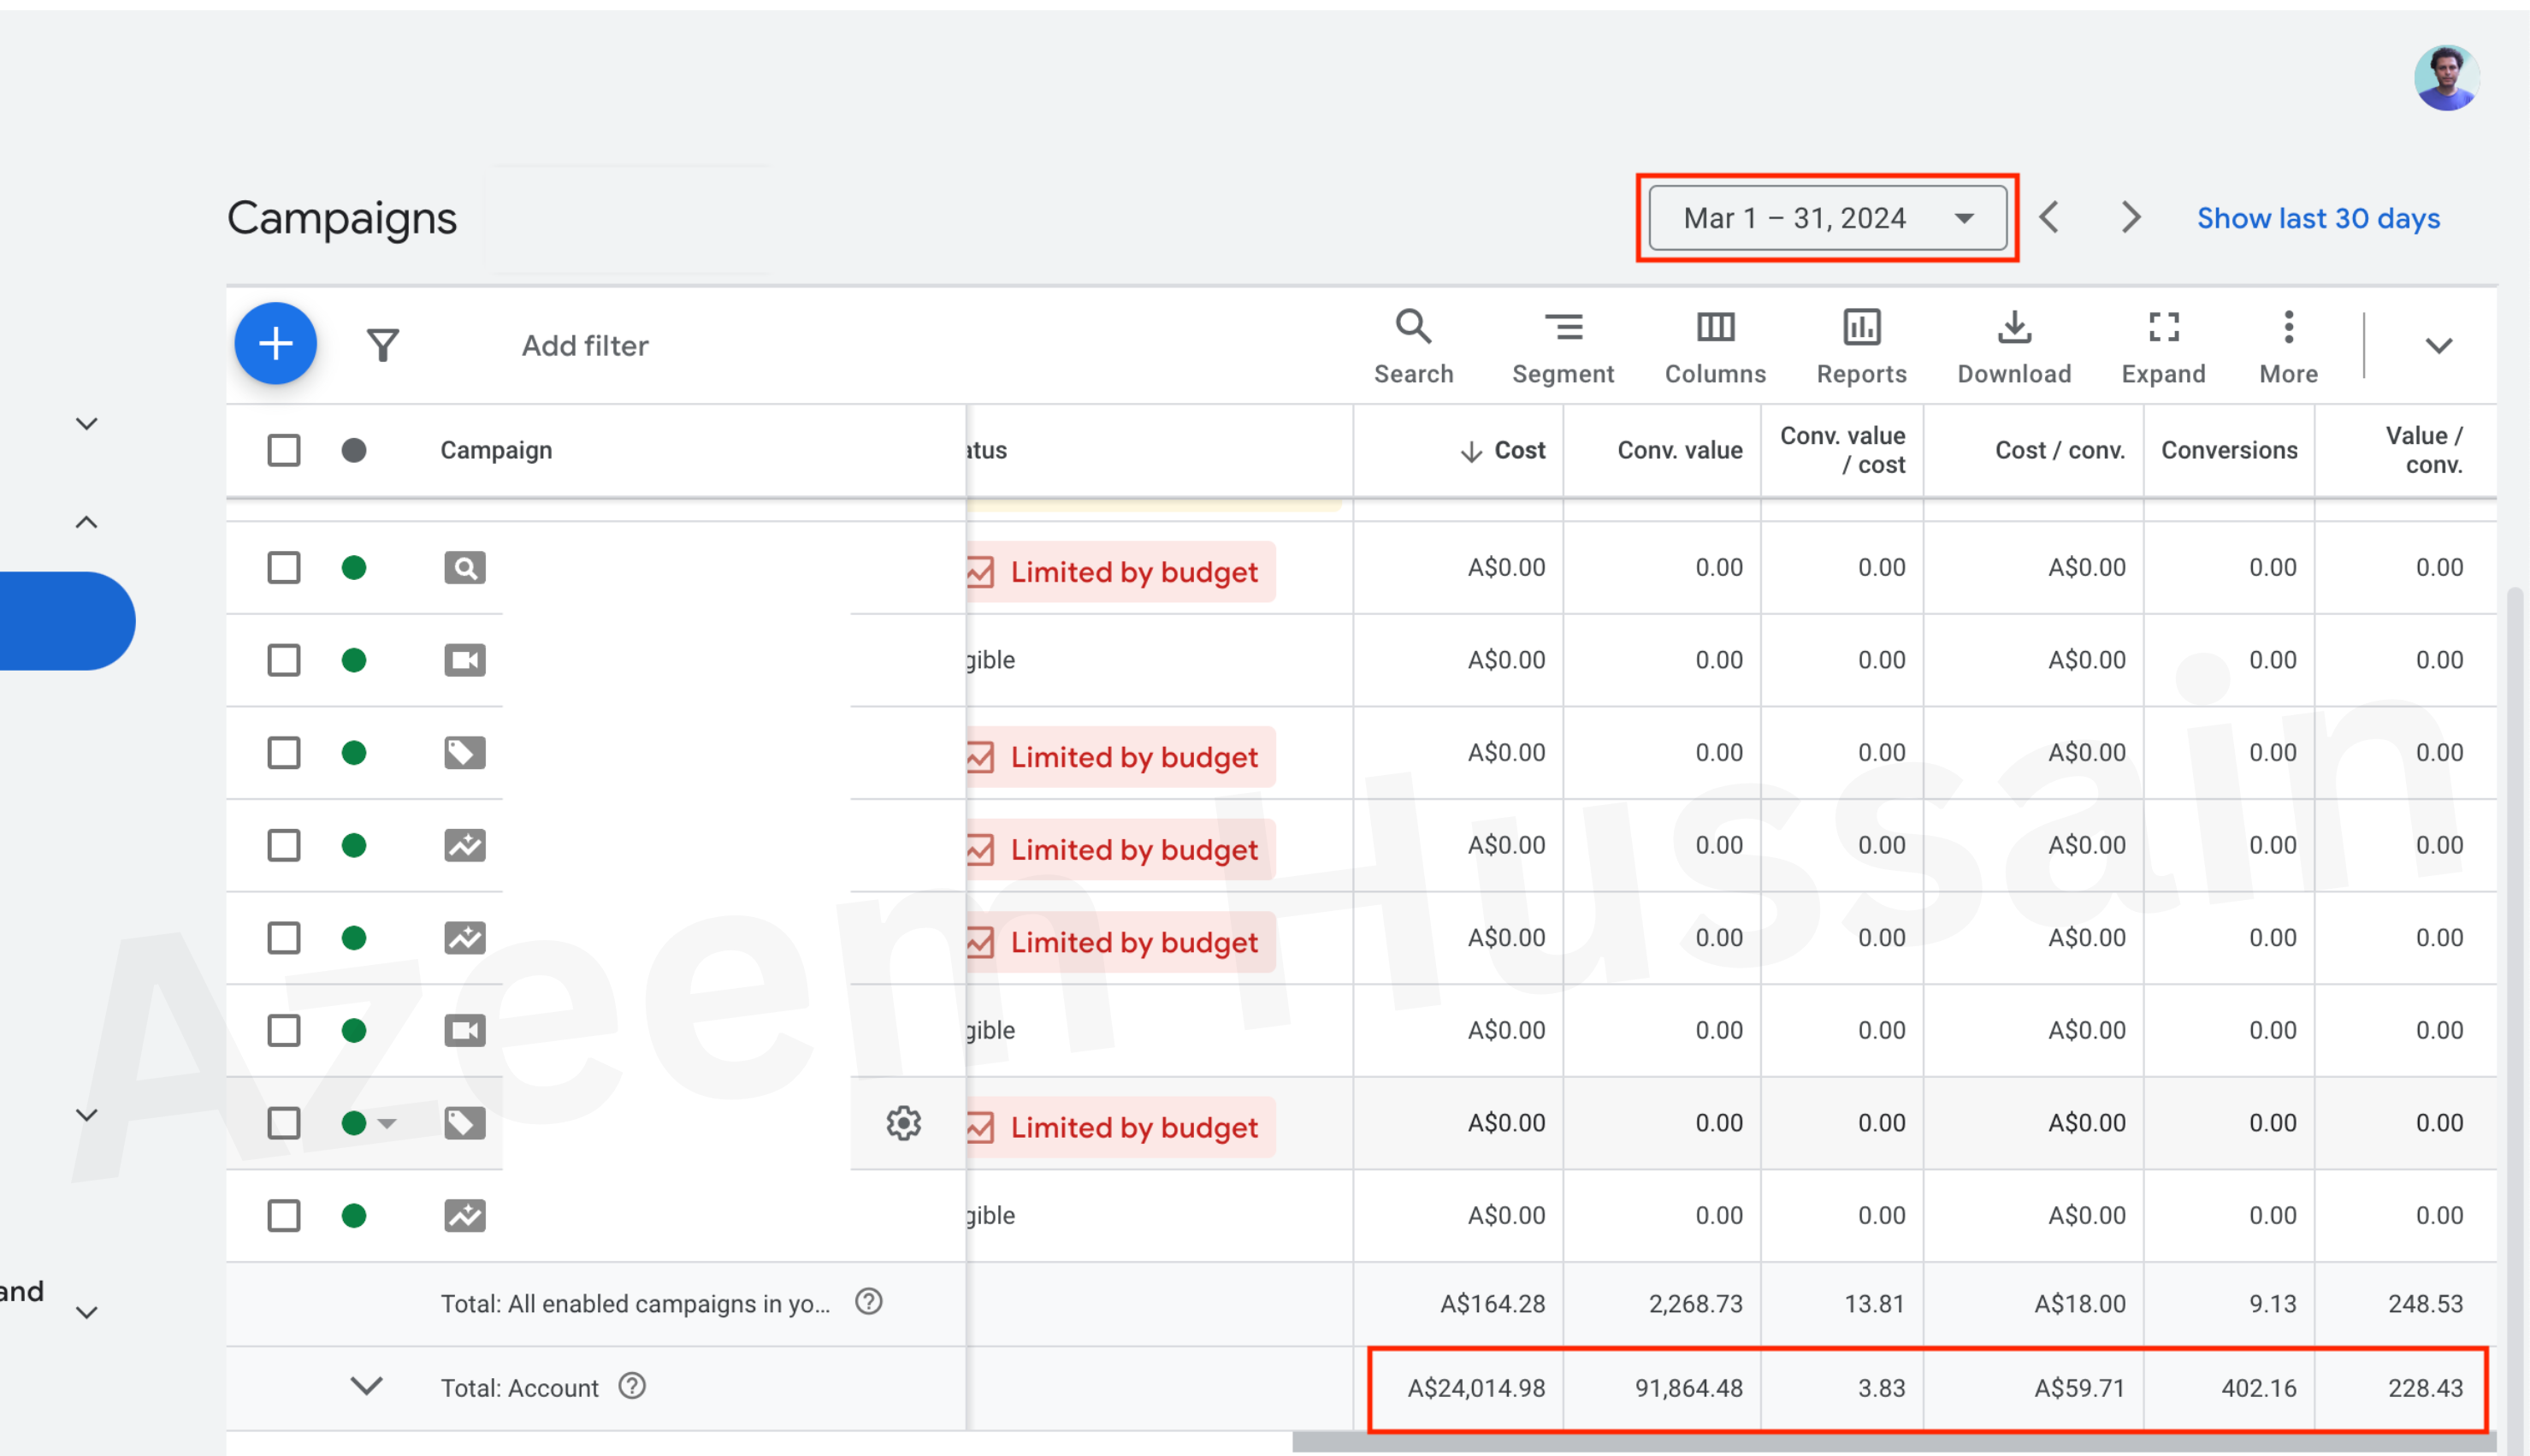
Task: Expand topmost left sidebar chevron
Action: 87,424
